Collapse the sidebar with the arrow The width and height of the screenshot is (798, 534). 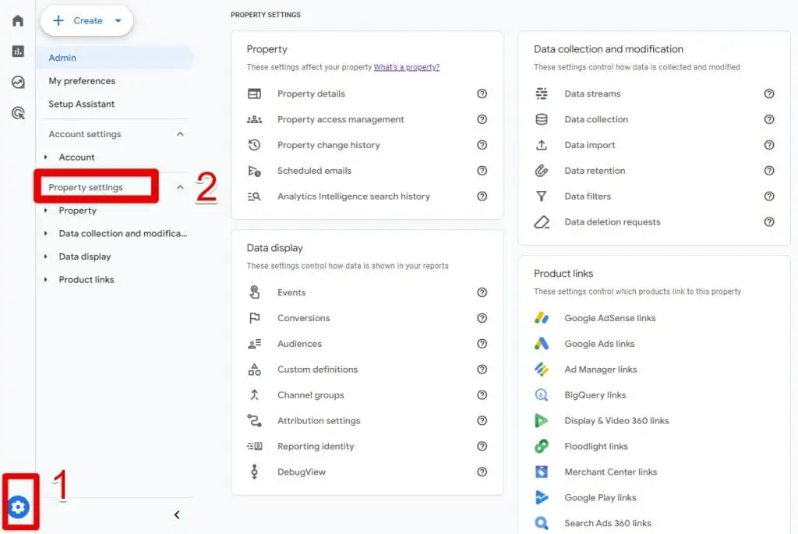click(177, 515)
